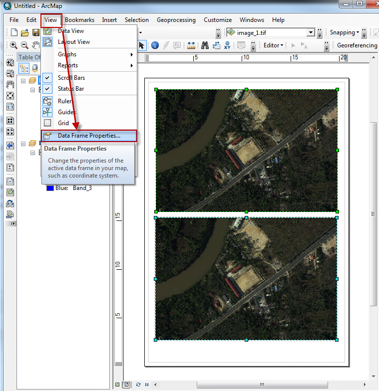Click the Save disk icon
The image size is (379, 391).
pos(36,32)
